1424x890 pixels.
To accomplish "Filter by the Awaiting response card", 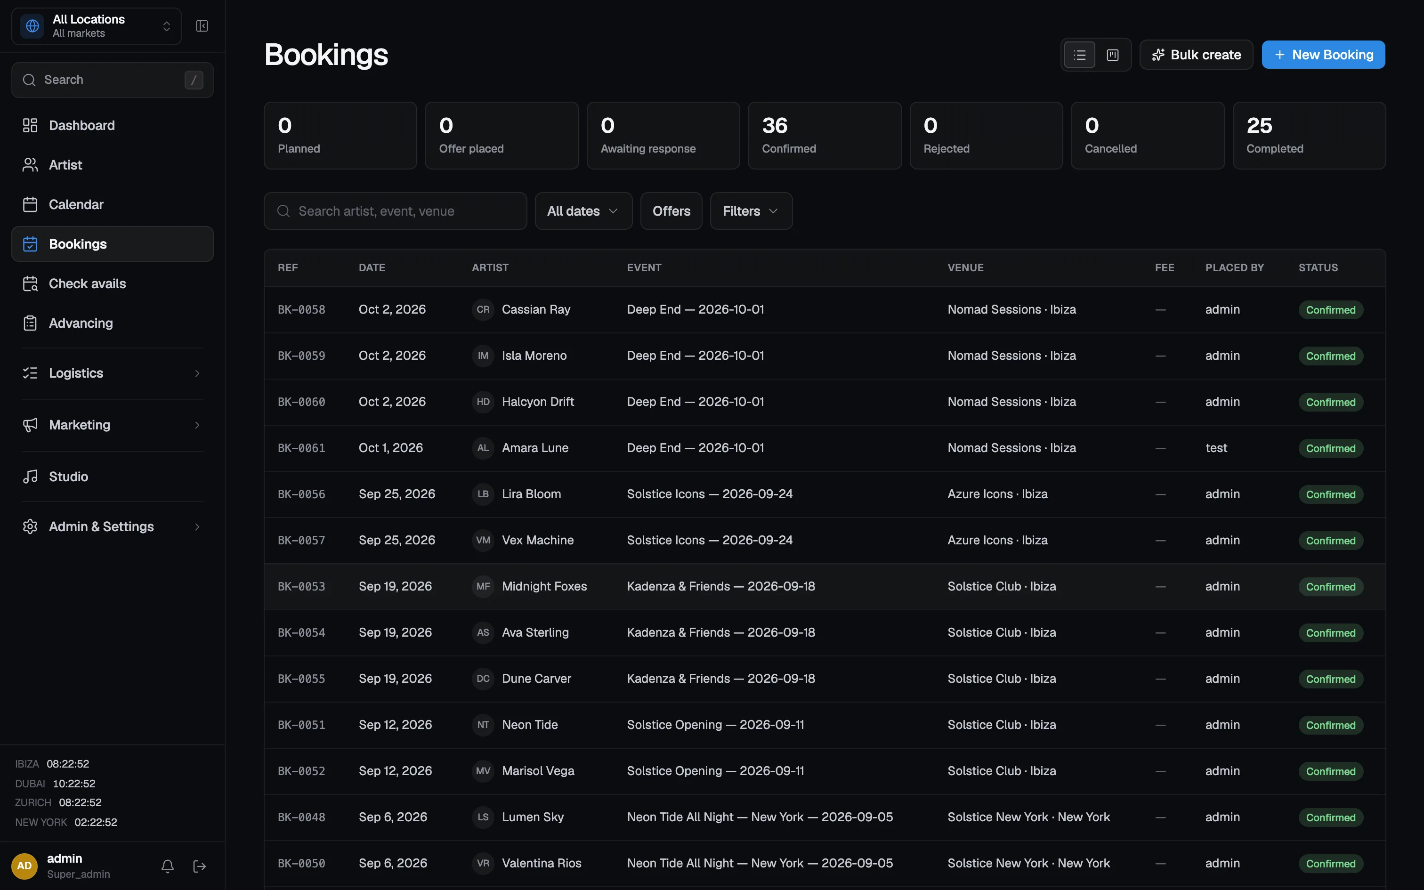I will pos(663,136).
